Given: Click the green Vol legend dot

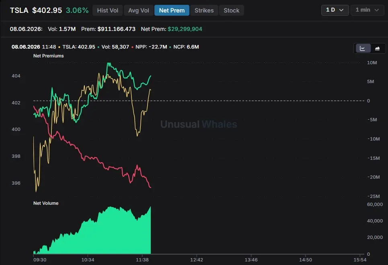Looking at the screenshot, I should (99, 47).
